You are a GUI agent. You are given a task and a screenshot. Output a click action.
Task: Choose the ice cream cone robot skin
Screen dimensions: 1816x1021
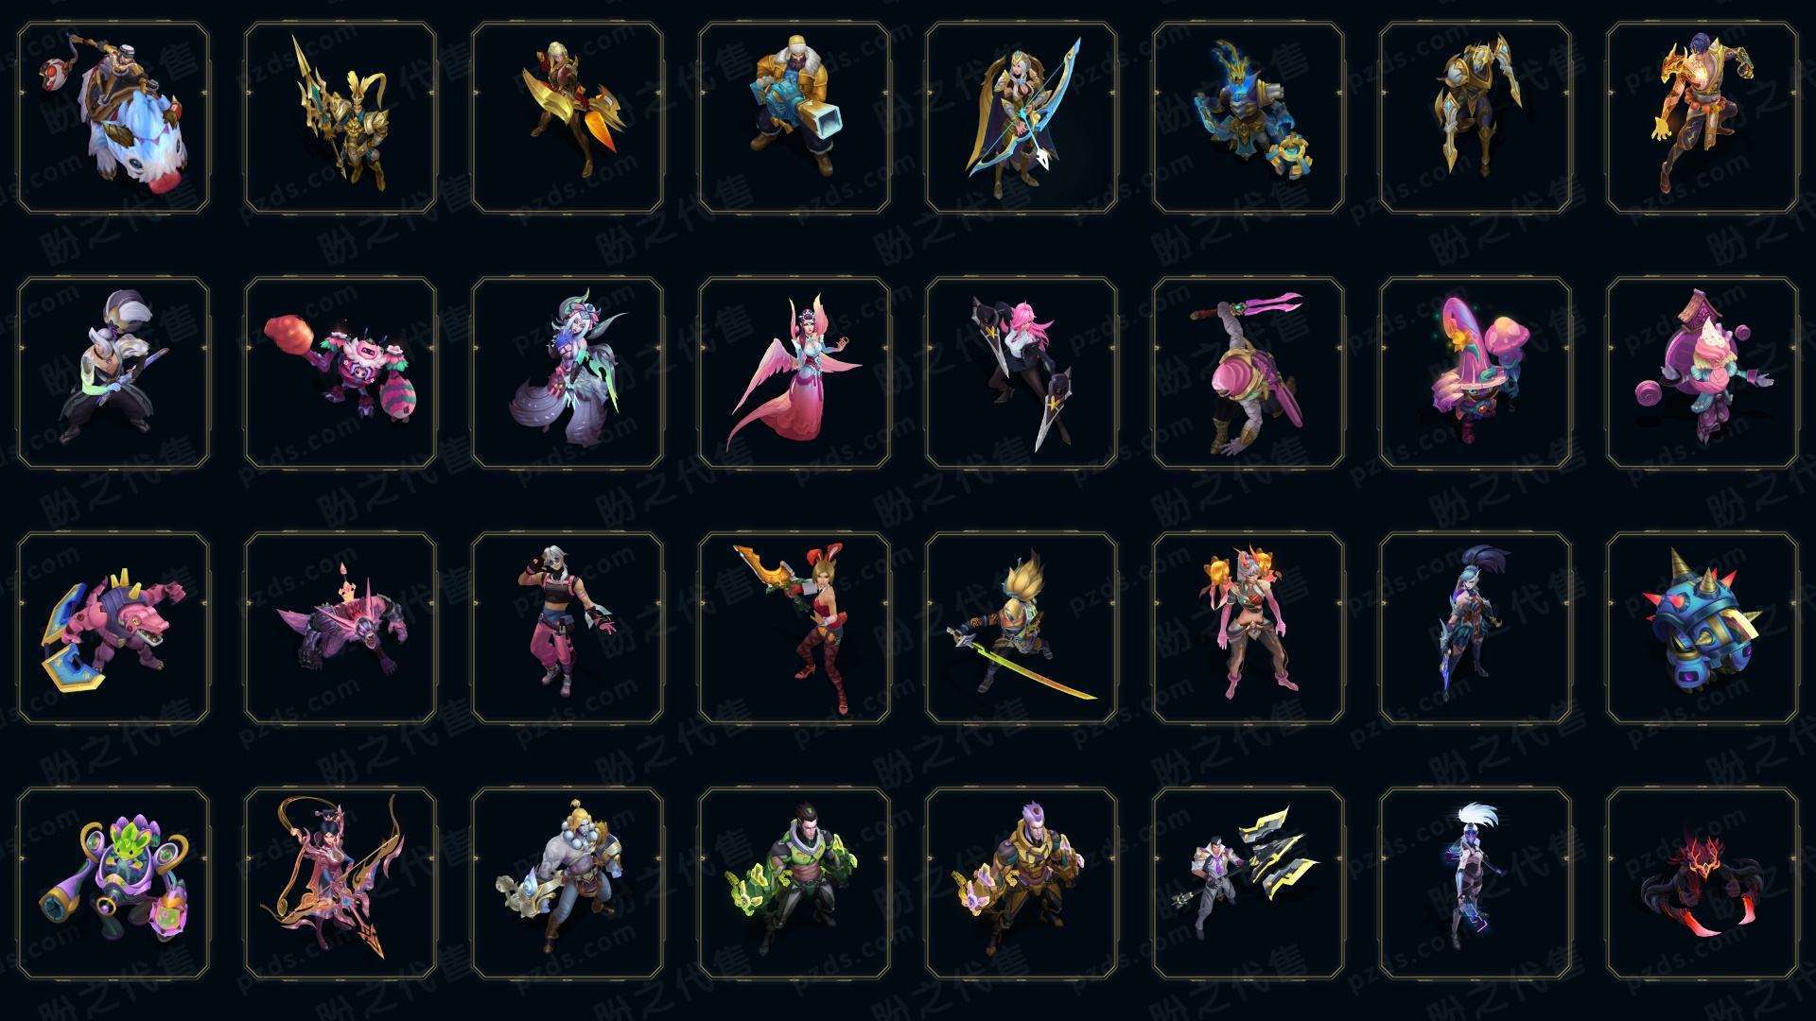tap(1702, 372)
